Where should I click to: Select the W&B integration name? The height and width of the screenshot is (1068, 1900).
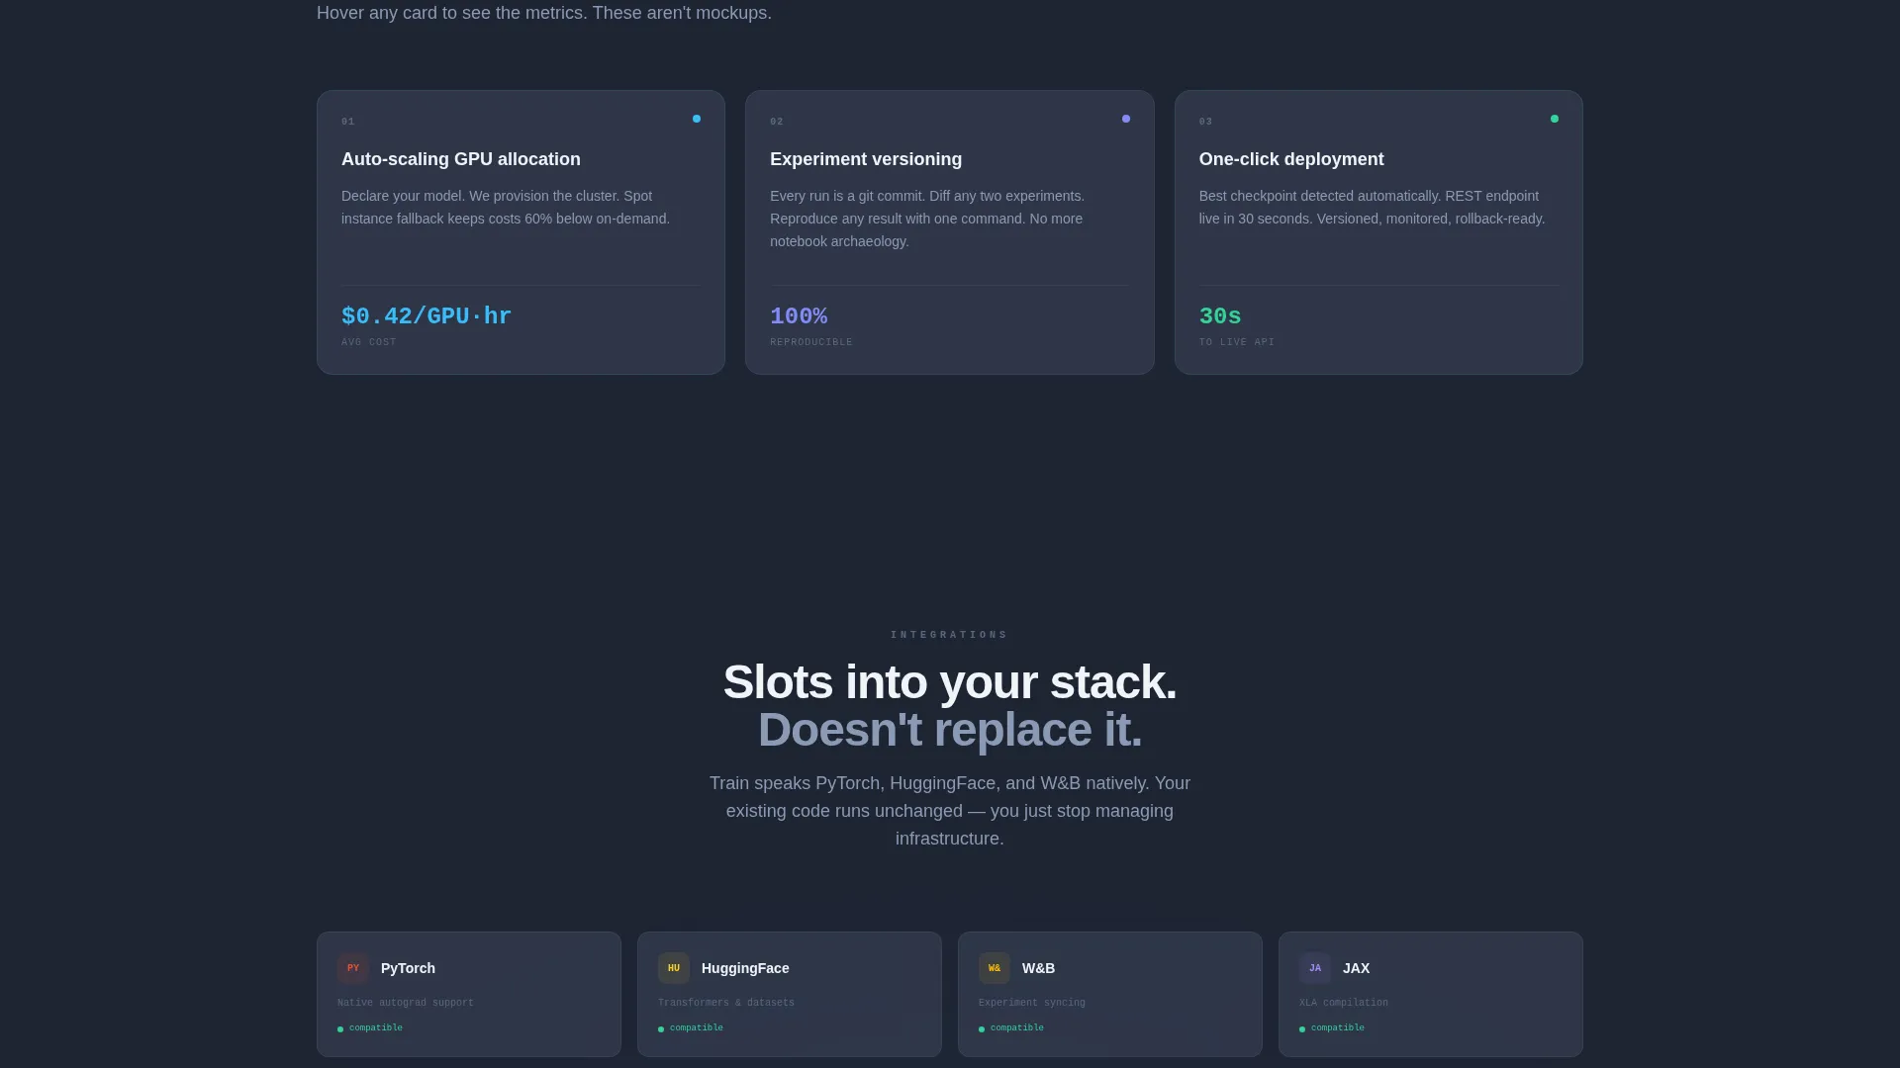click(x=1038, y=968)
